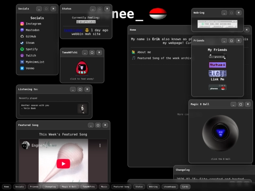Open the steamhappy taskbar button
The width and height of the screenshot is (255, 191).
click(170, 187)
